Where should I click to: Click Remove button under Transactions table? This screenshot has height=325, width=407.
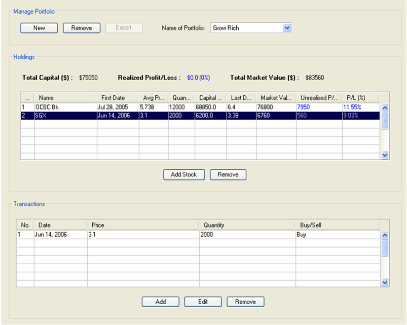[245, 302]
